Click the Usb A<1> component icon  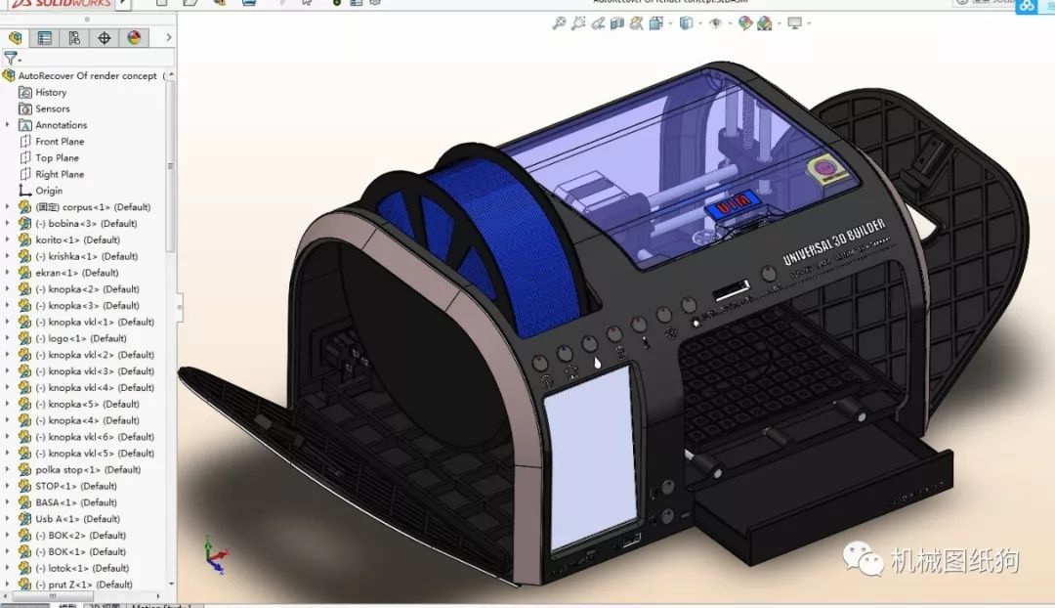tap(25, 519)
